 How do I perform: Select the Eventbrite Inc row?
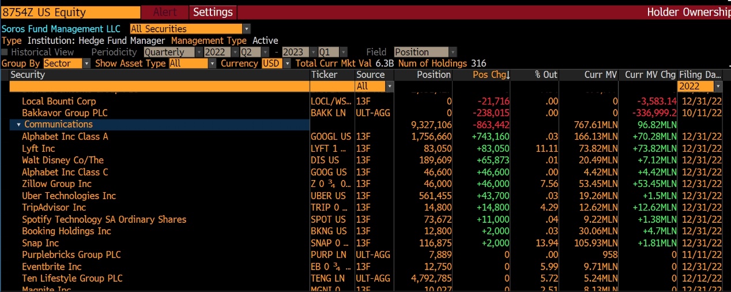(365, 267)
